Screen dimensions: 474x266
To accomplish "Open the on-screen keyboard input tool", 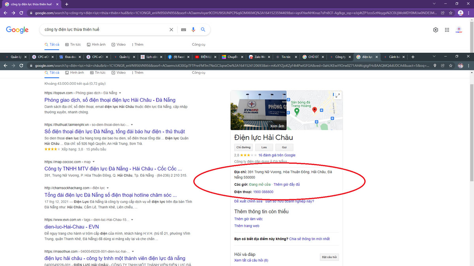I will (x=183, y=30).
